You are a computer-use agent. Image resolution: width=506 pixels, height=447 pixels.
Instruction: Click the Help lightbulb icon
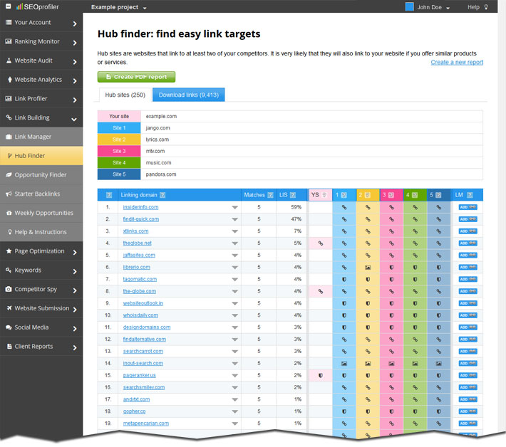click(x=486, y=7)
